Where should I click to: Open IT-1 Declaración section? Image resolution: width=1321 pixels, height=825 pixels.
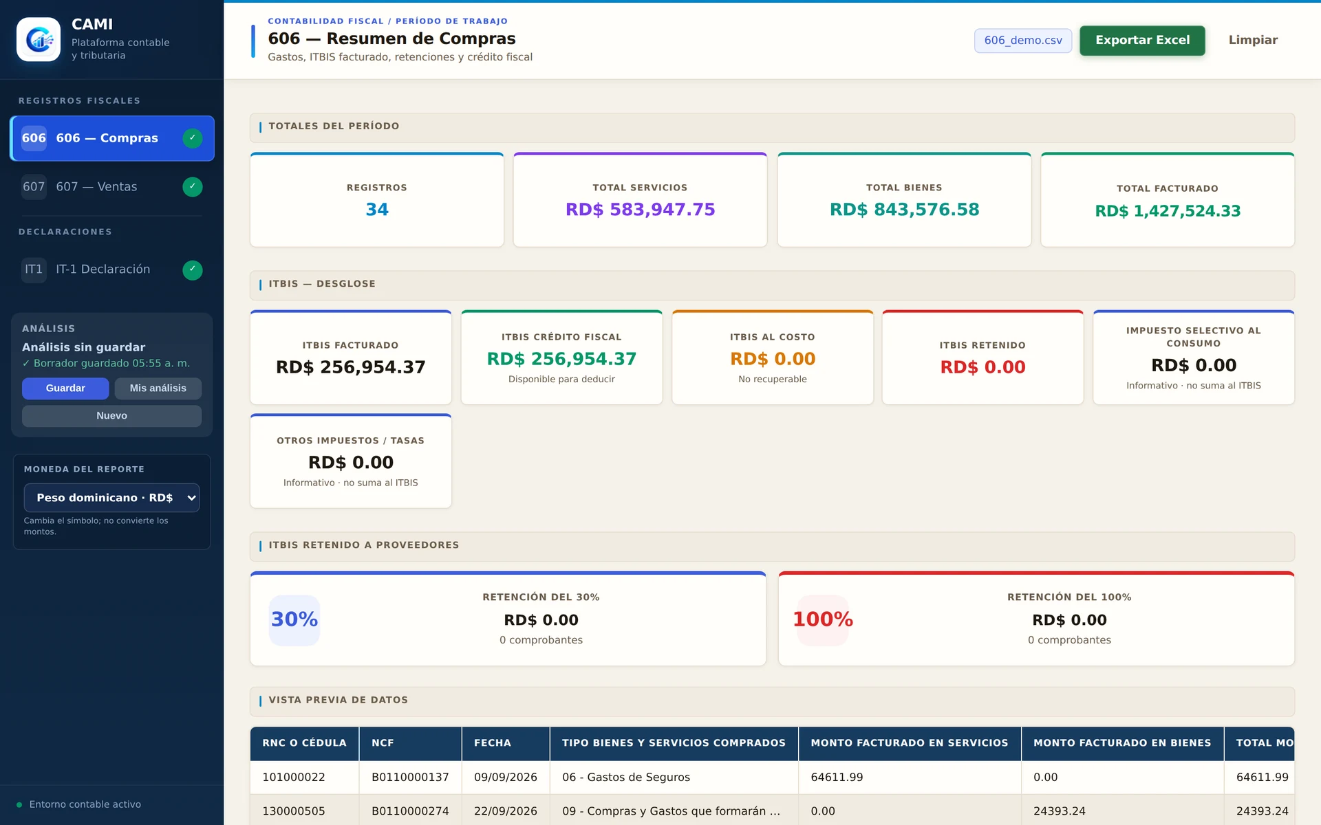[112, 269]
